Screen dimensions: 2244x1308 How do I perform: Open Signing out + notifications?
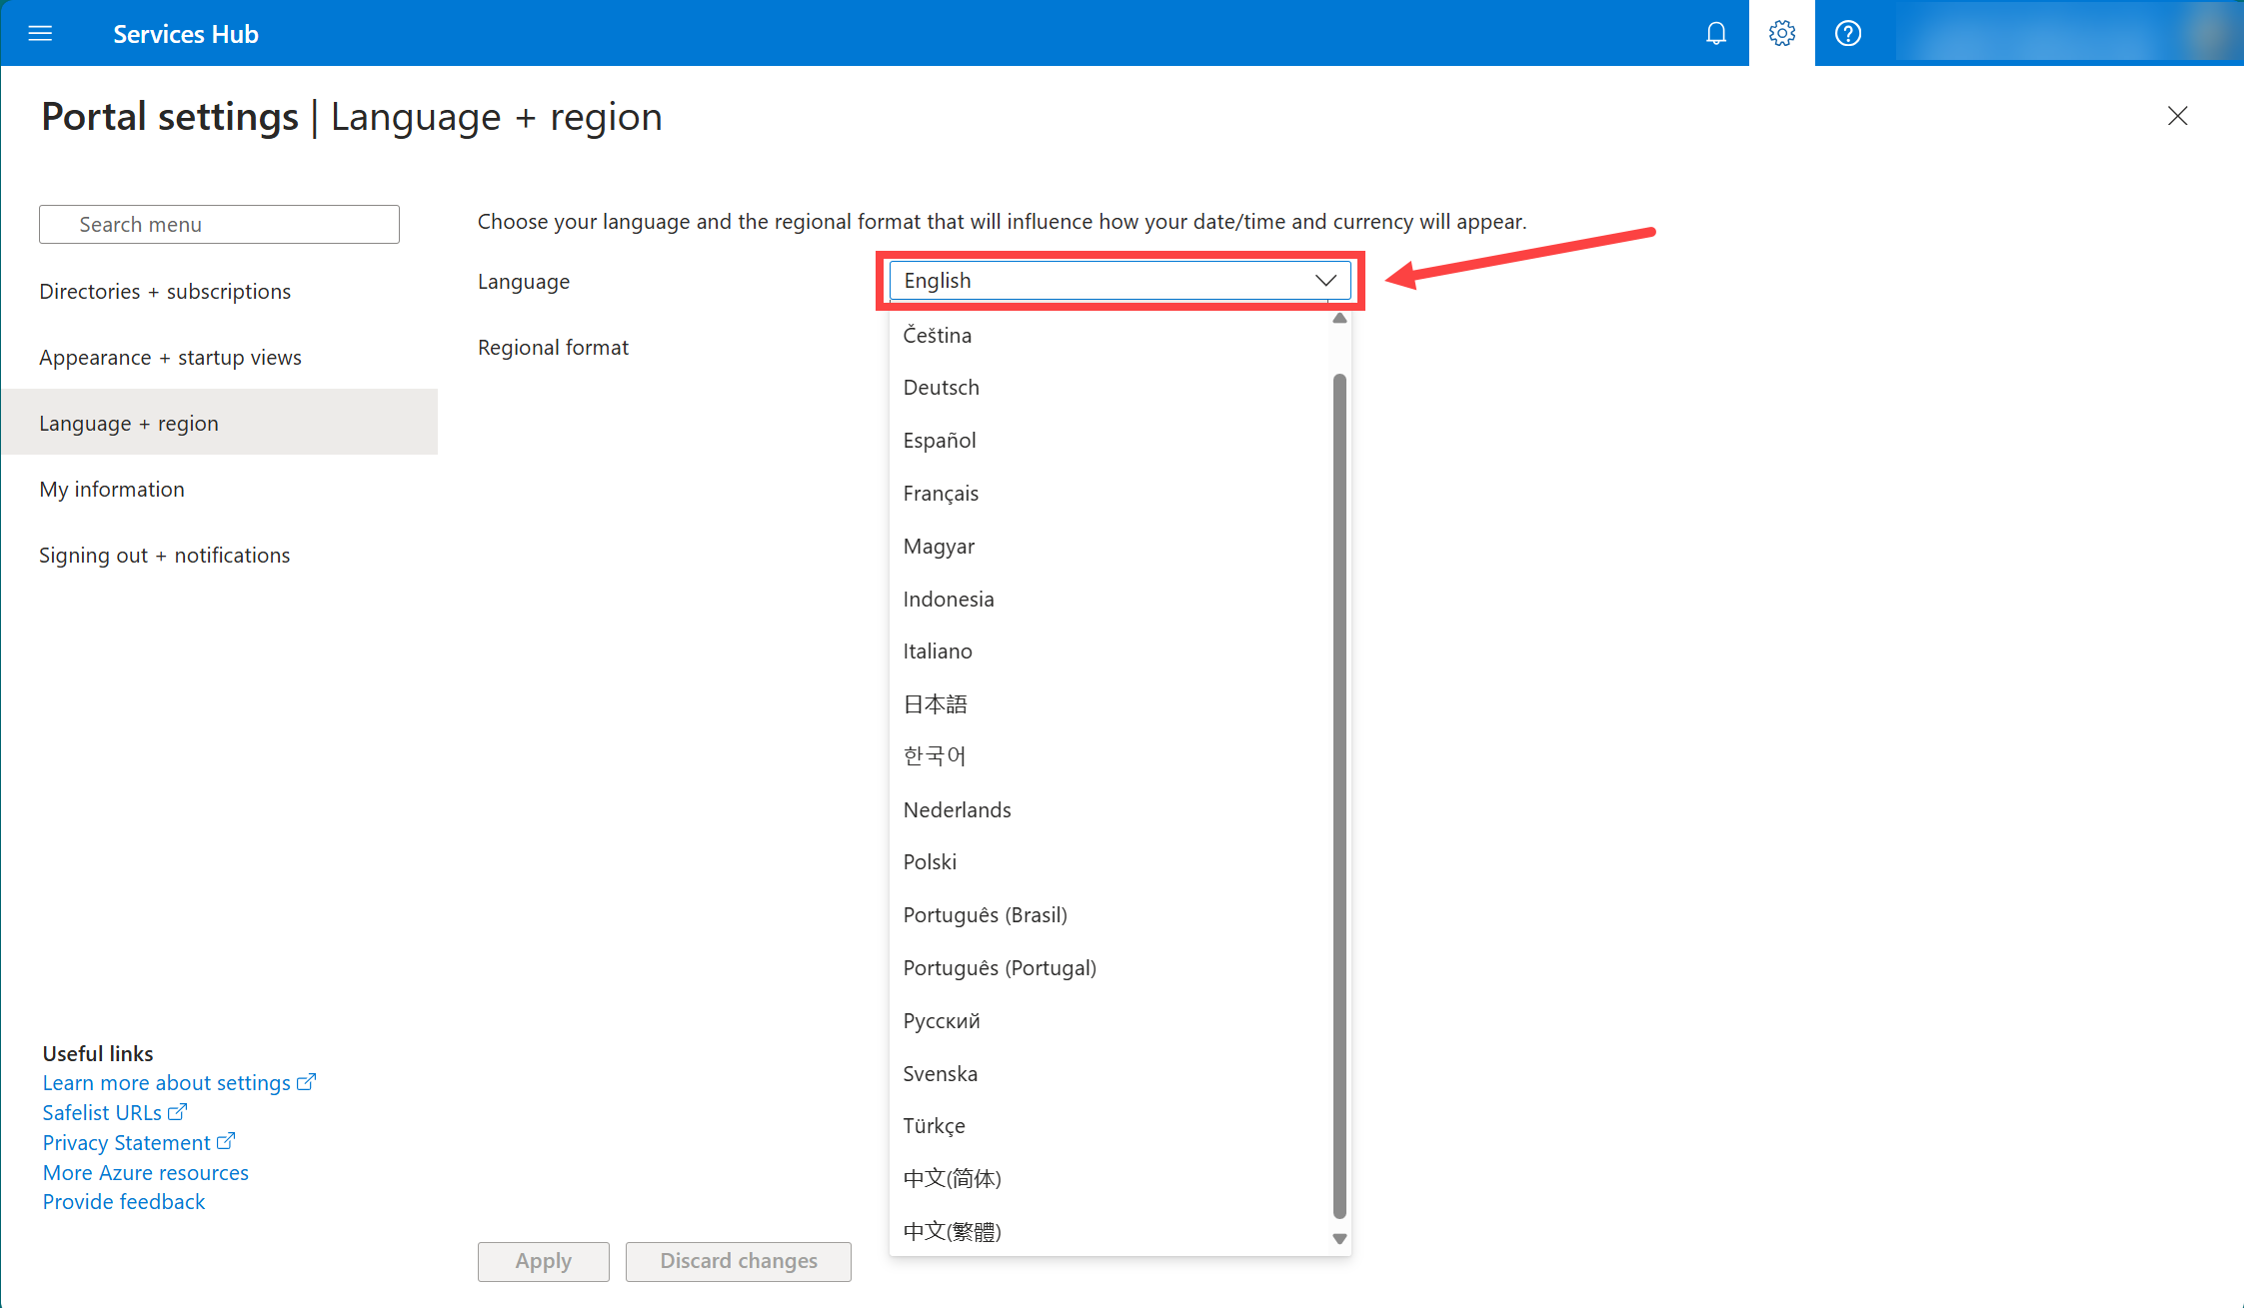tap(164, 556)
